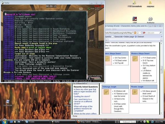The height and width of the screenshot is (124, 165).
Task: Switch to Rathz taskbar button
Action: click(x=63, y=122)
